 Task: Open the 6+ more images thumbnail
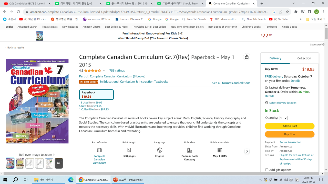(59, 163)
